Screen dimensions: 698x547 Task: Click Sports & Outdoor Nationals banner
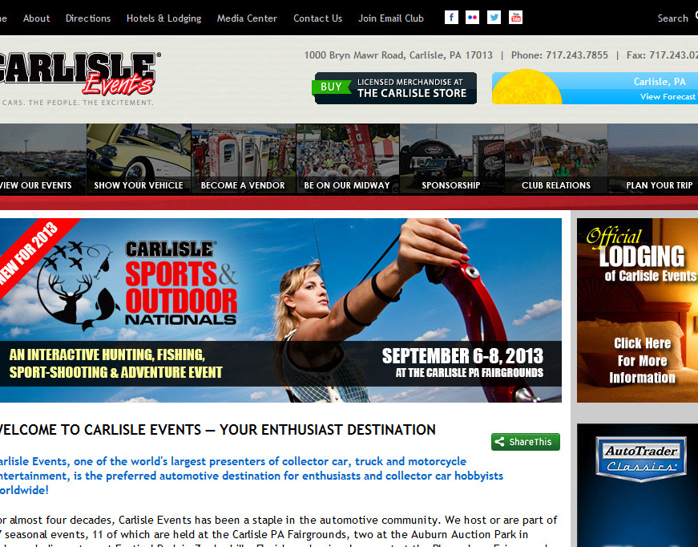pos(280,310)
